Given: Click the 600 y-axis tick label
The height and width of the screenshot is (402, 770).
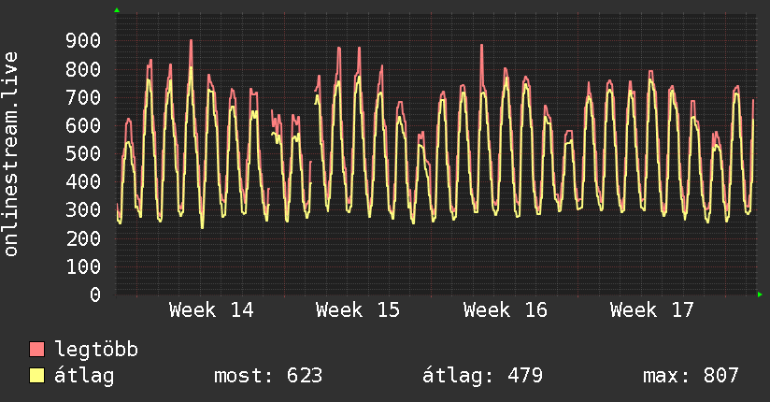Looking at the screenshot, I should click(83, 125).
